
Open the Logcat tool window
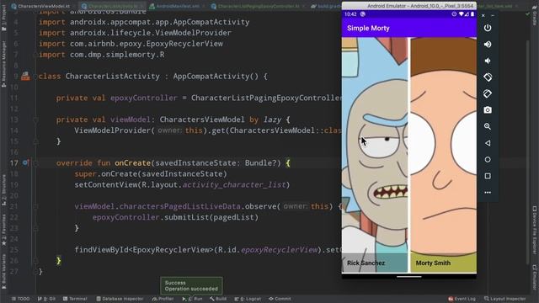click(x=248, y=299)
